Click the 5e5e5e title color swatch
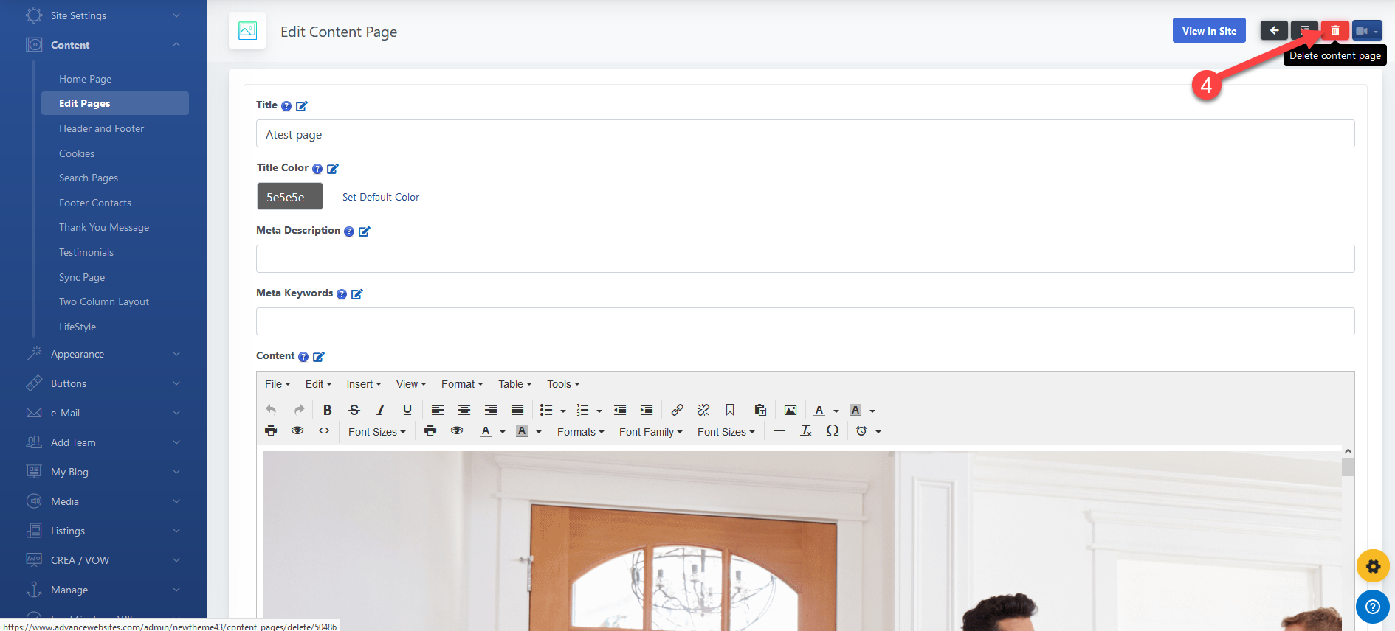Viewport: 1395px width, 631px height. tap(289, 197)
